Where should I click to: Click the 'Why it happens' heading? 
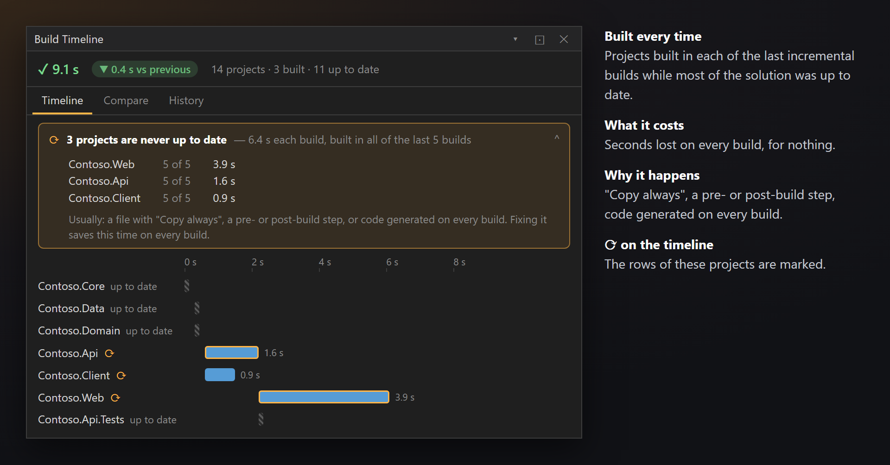coord(652,176)
